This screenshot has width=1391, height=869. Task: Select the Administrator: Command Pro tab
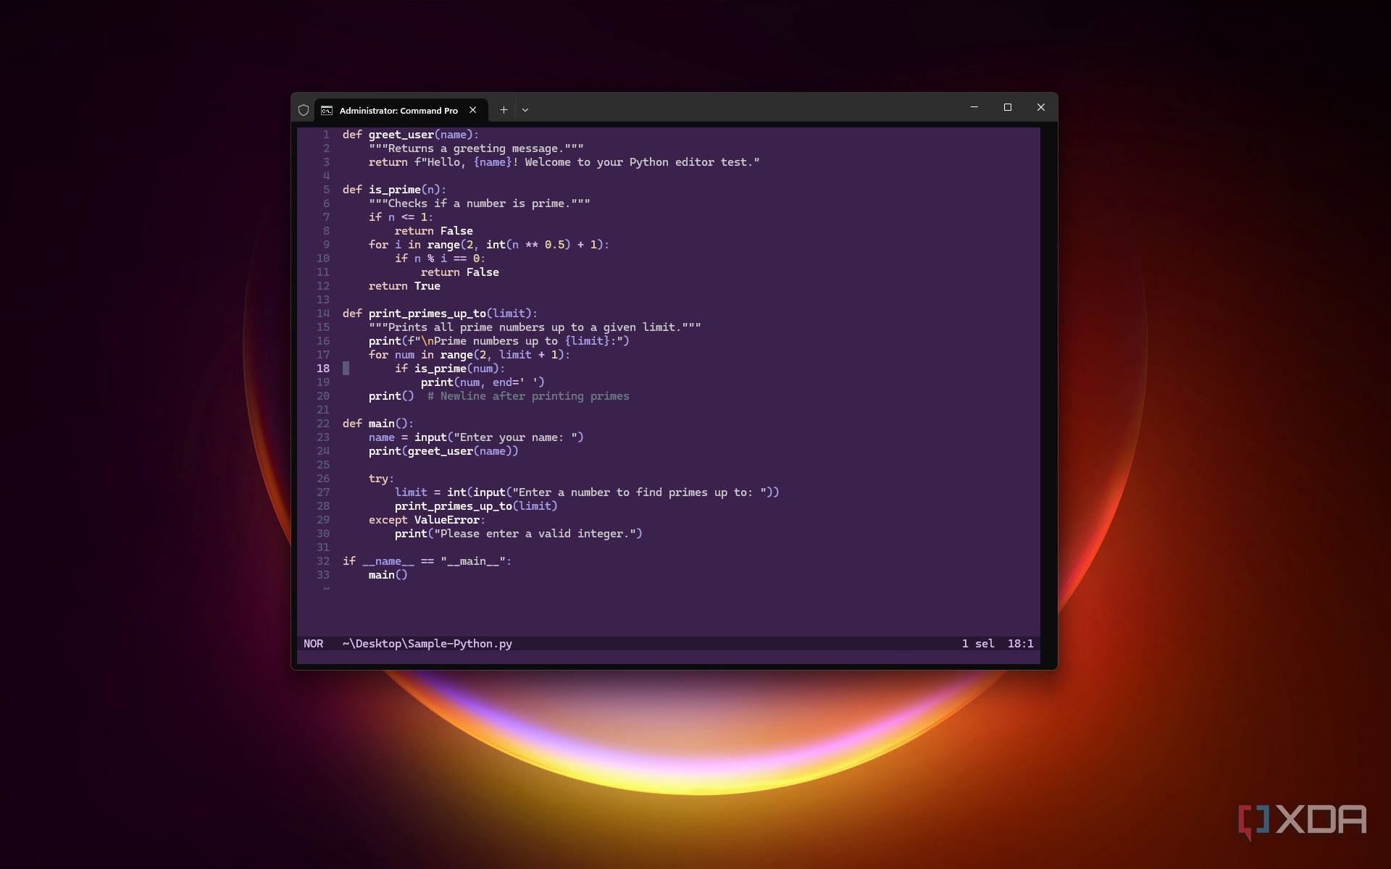point(398,110)
